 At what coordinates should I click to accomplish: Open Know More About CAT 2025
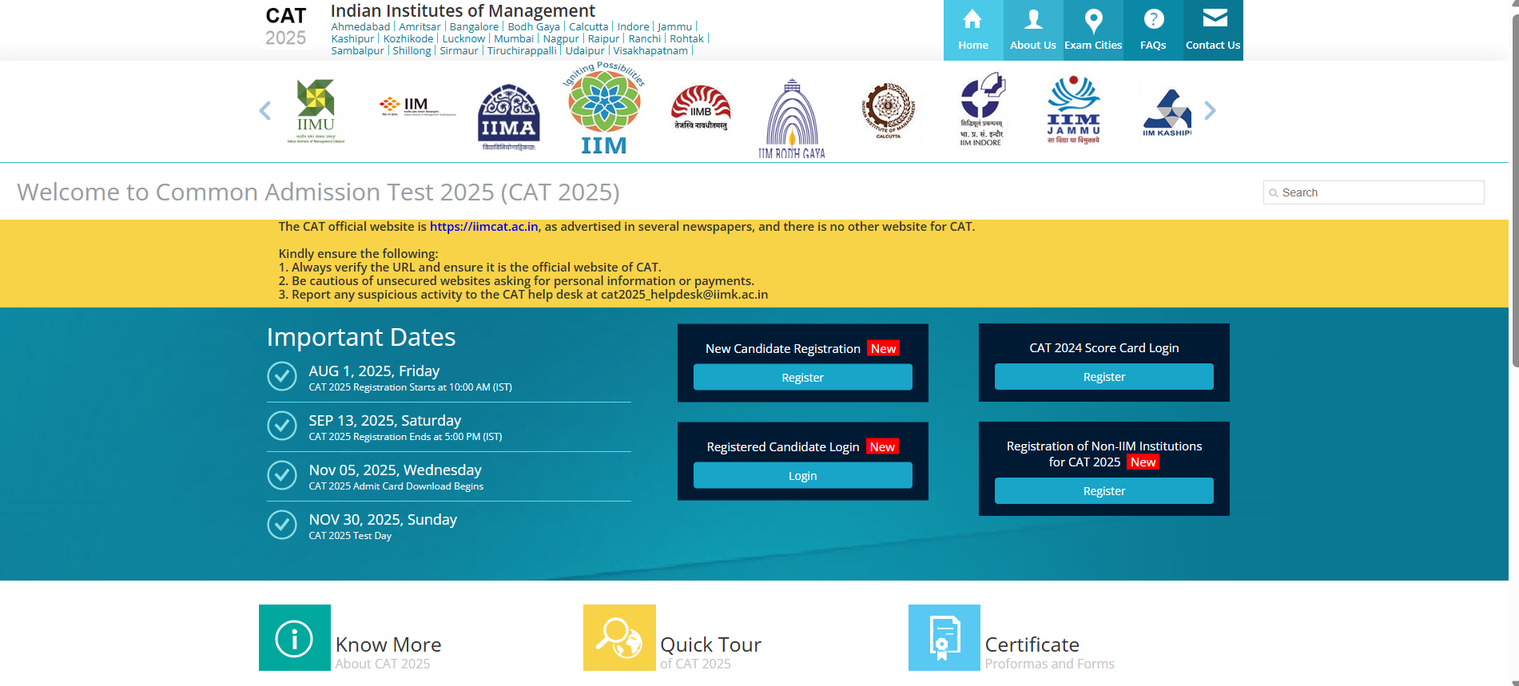coord(388,652)
